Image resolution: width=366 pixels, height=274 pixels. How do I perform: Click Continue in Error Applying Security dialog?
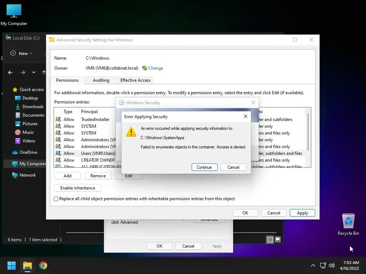click(204, 167)
